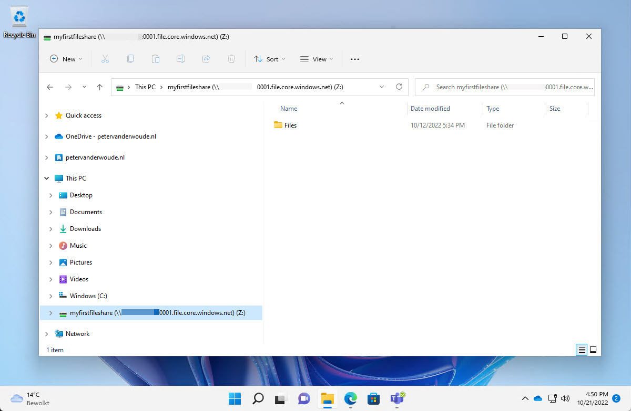Open Chat app on the taskbar
The height and width of the screenshot is (411, 631).
304,398
